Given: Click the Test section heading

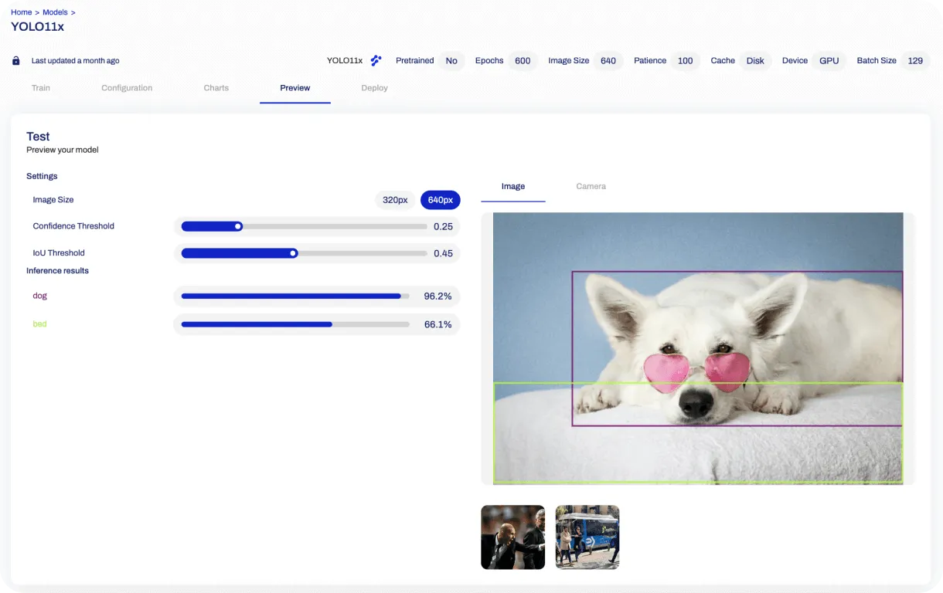Looking at the screenshot, I should click(x=38, y=137).
